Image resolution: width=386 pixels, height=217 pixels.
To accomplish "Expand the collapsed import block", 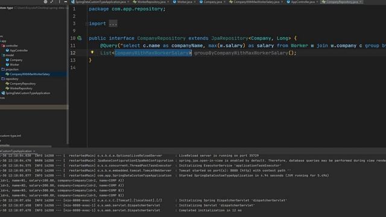I will coord(86,24).
